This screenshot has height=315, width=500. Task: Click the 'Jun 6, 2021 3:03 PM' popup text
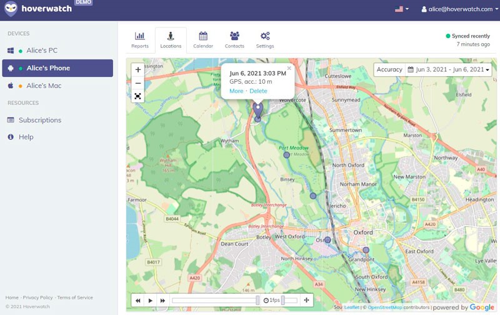click(x=257, y=73)
